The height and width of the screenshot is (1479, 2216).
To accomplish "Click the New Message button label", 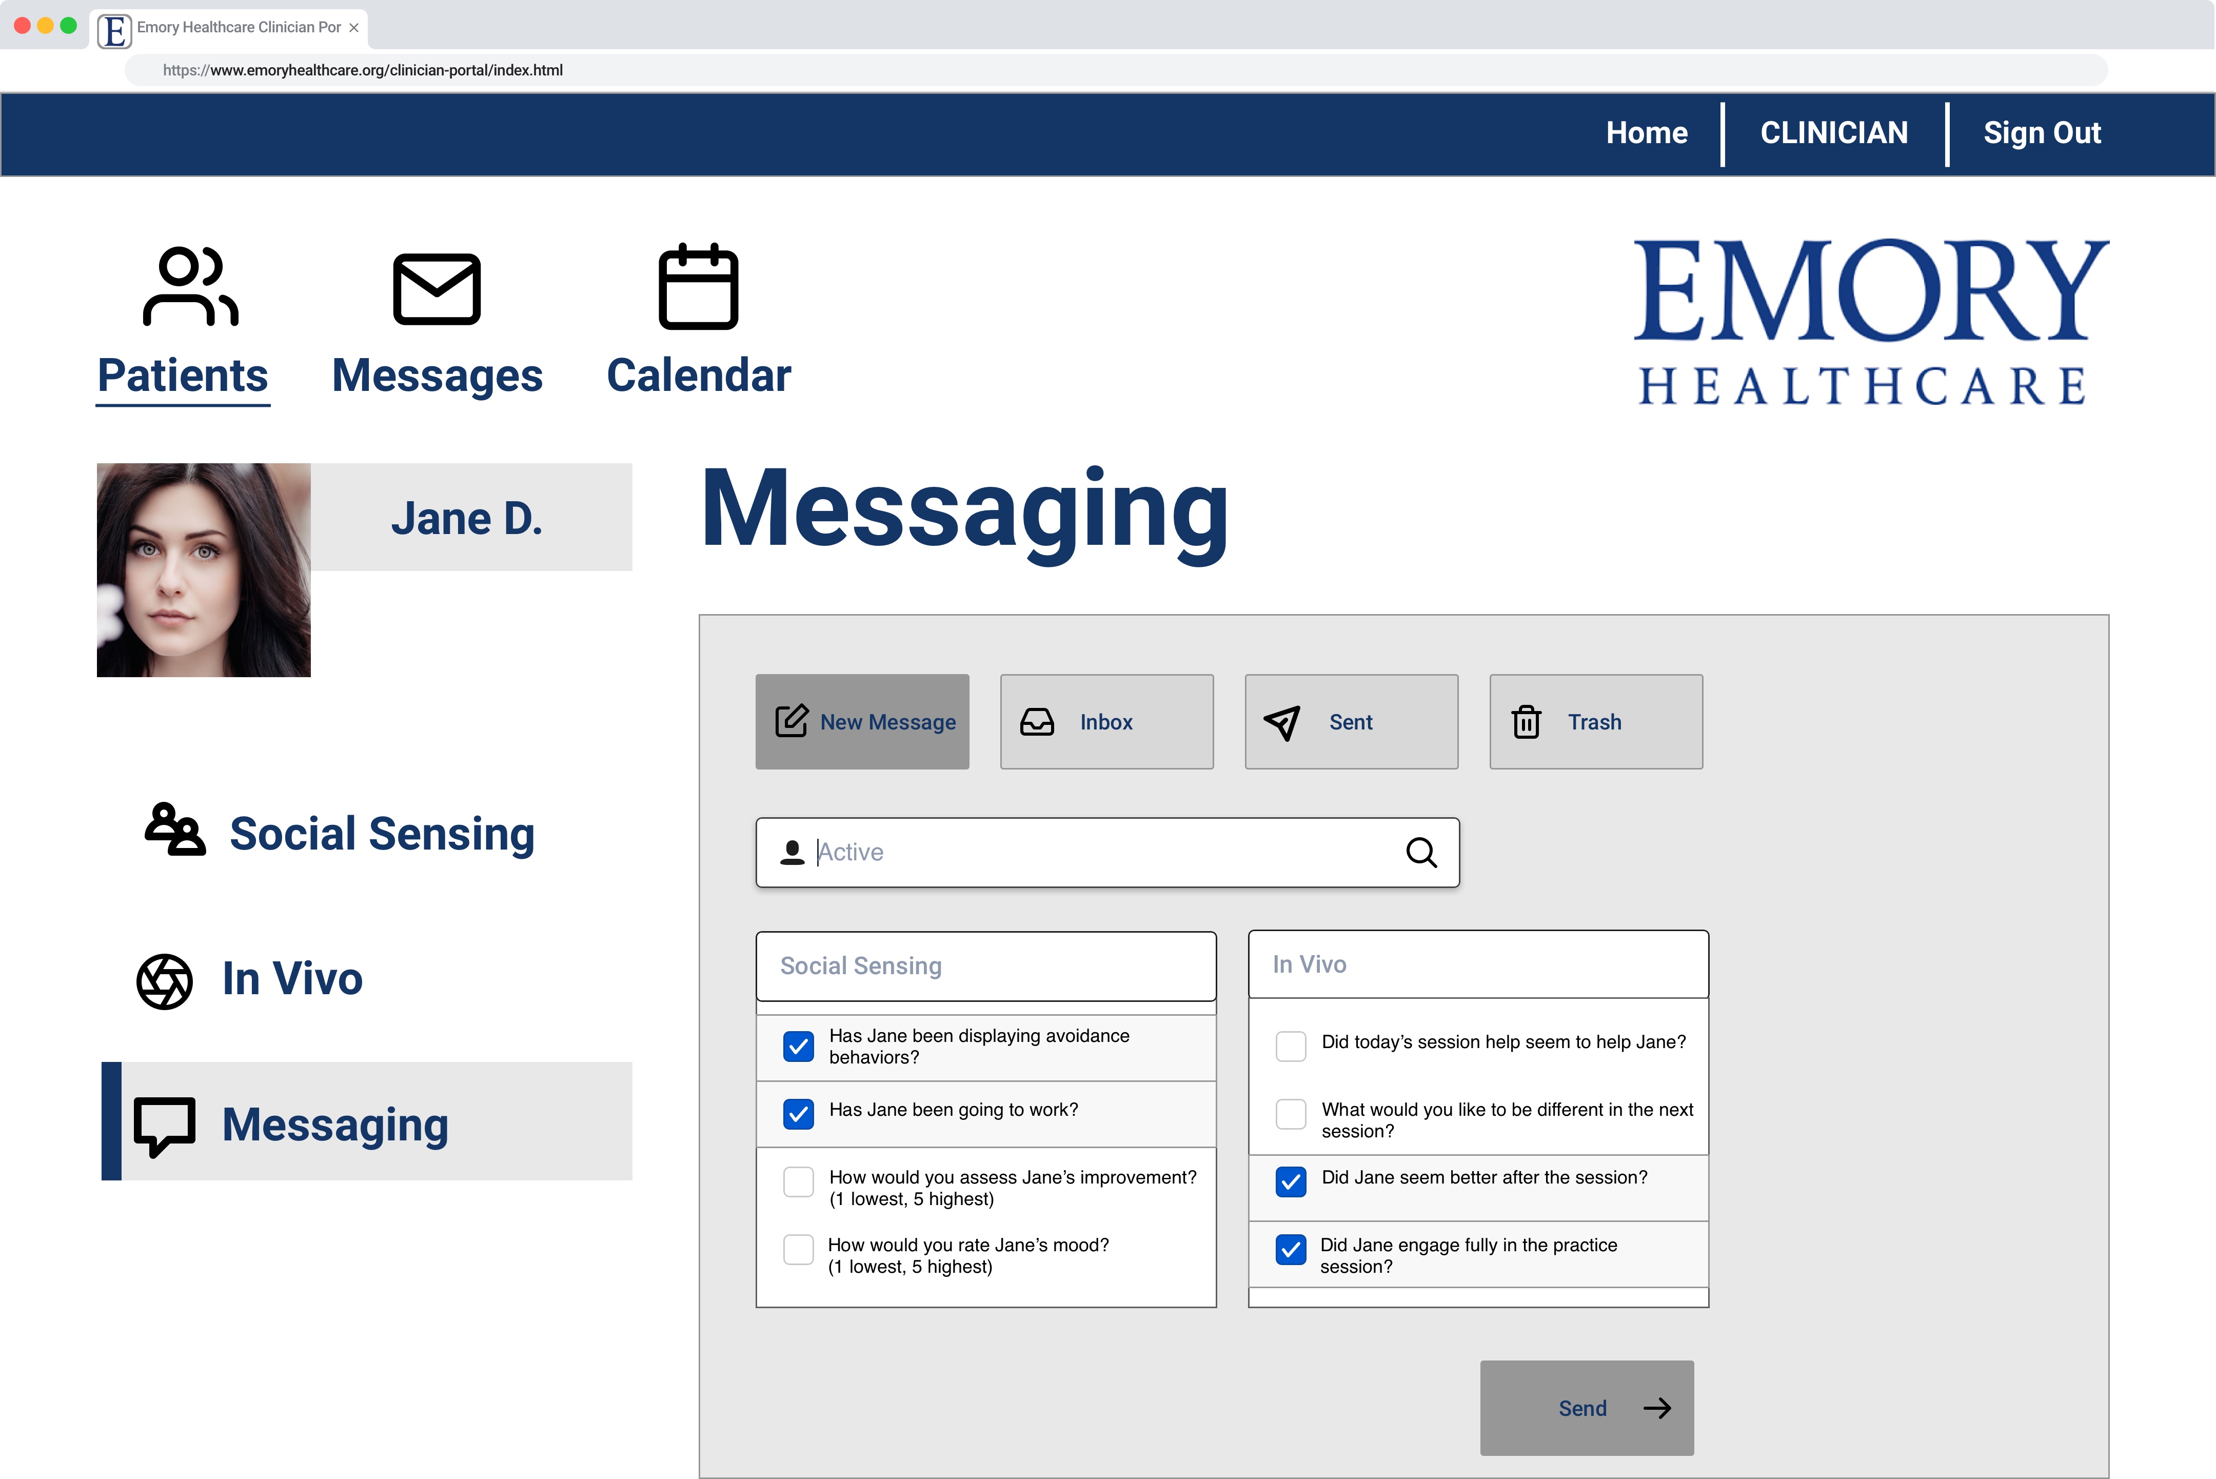I will click(887, 722).
